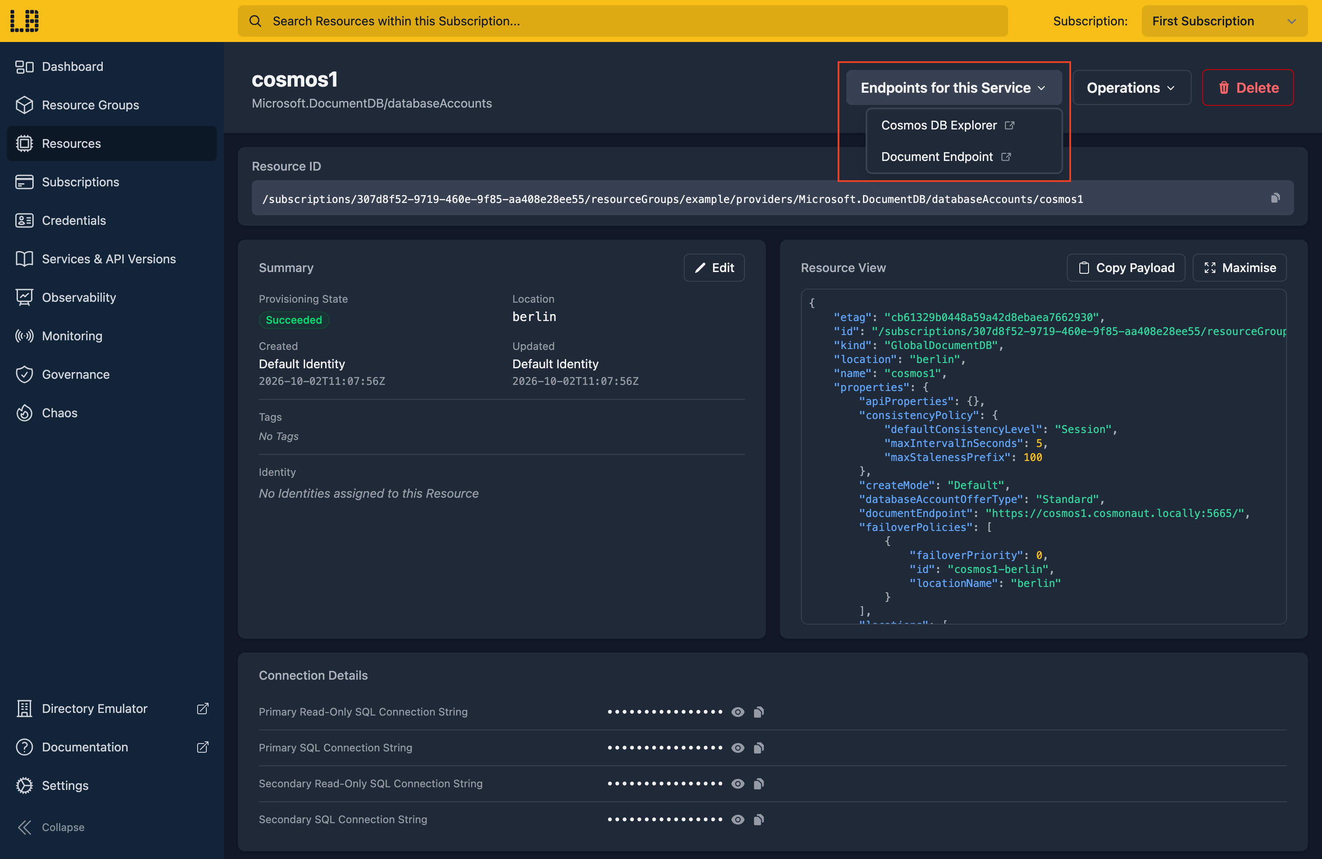Click the Resource ID path field
The width and height of the screenshot is (1322, 859).
(x=772, y=199)
